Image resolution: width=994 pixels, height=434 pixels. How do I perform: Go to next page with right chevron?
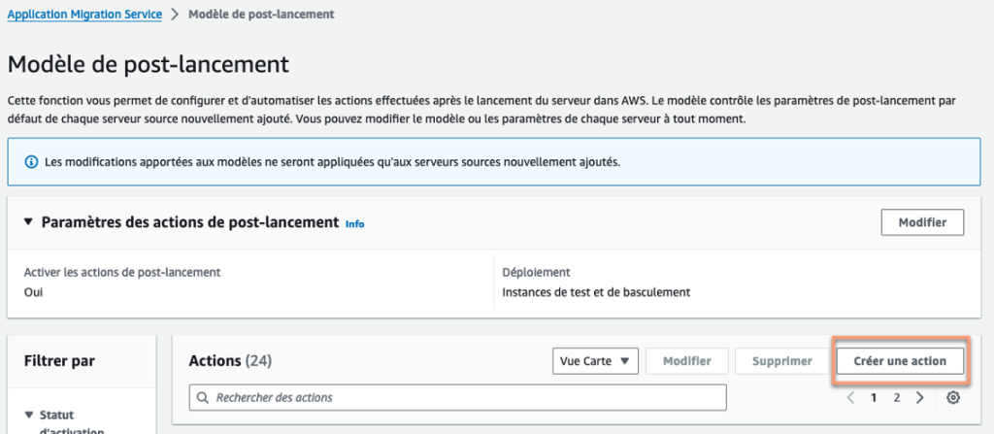[x=920, y=398]
